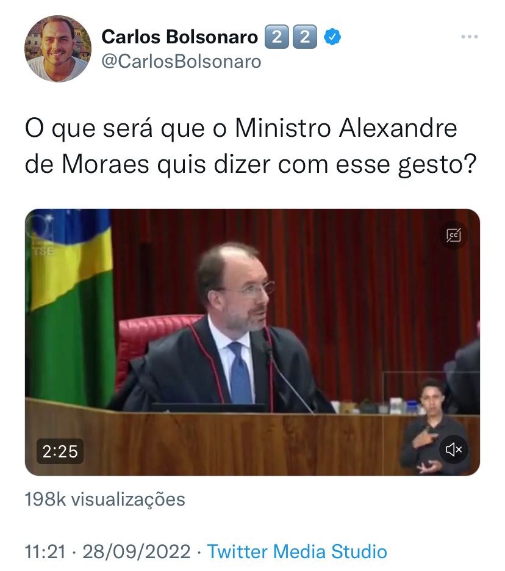This screenshot has height=571, width=505.
Task: Click the second 2 keycap emoji
Action: click(x=305, y=37)
